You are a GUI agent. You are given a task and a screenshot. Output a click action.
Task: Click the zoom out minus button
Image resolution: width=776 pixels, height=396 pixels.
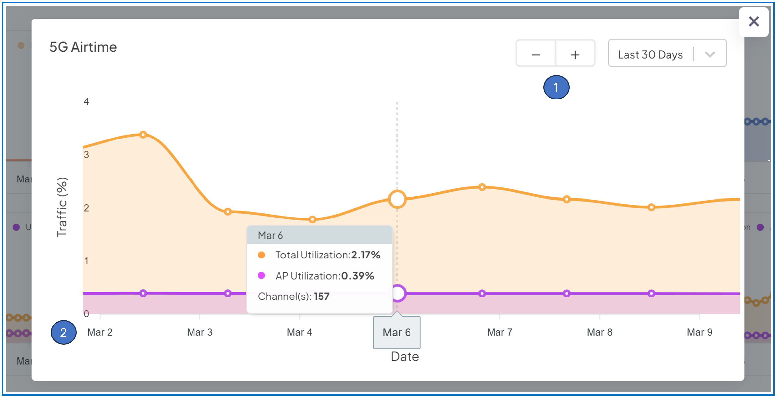pyautogui.click(x=536, y=54)
